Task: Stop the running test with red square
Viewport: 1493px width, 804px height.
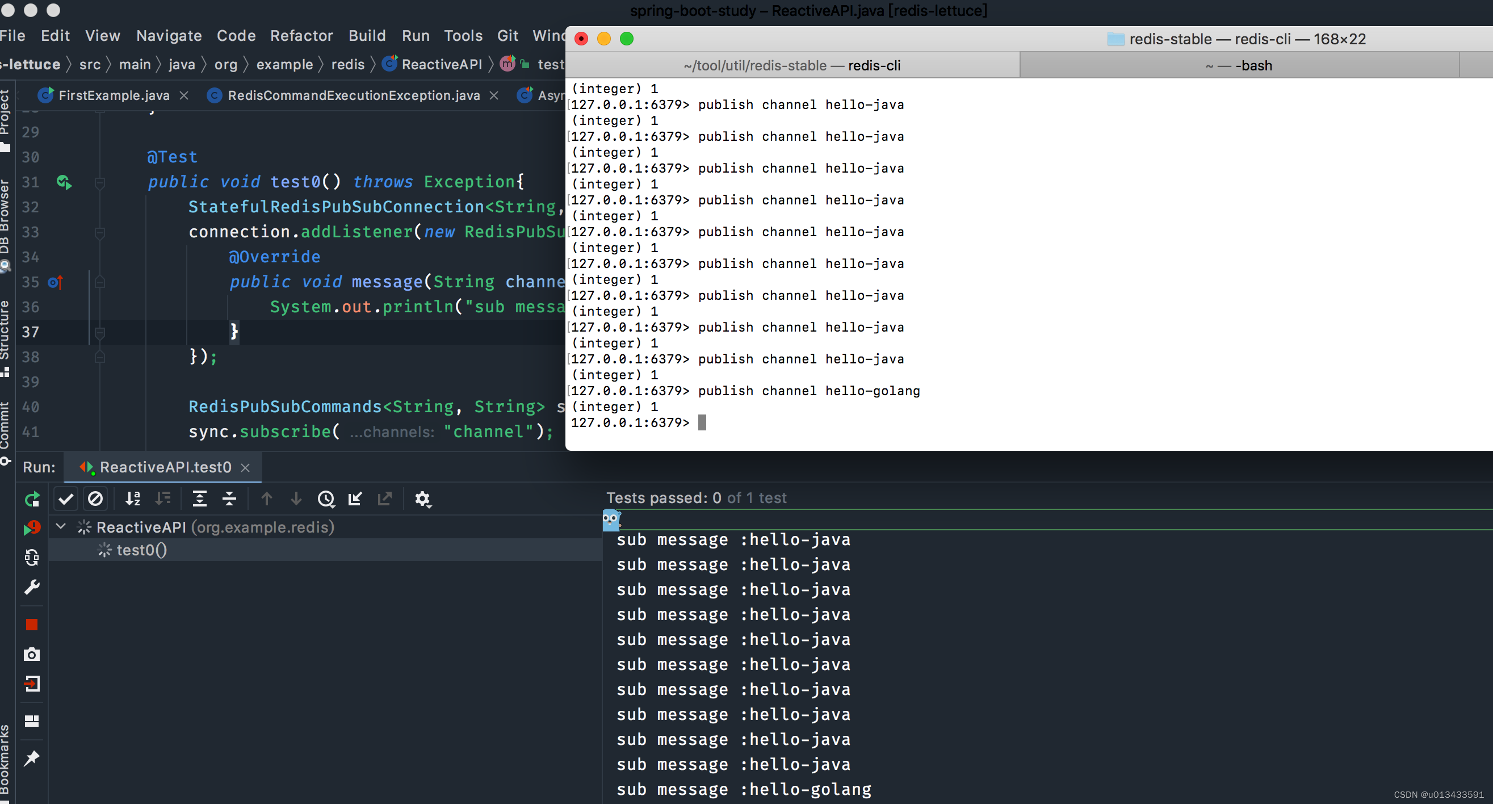Action: click(32, 625)
